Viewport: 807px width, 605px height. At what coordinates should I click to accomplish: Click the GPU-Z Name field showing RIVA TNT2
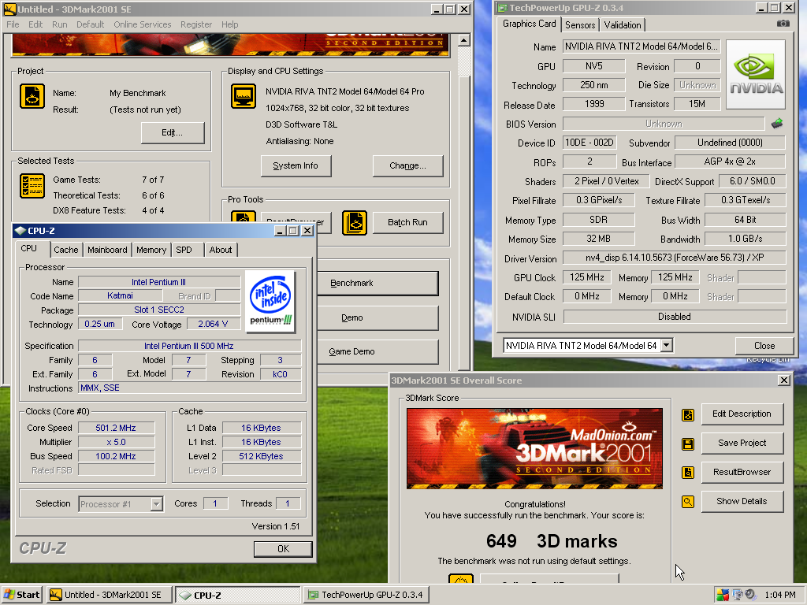click(641, 46)
